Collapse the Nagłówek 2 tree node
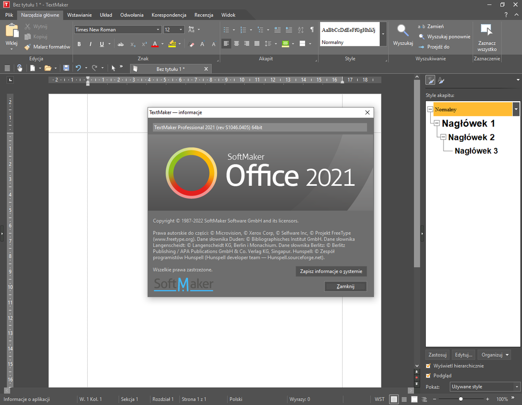The width and height of the screenshot is (522, 405). click(x=443, y=137)
